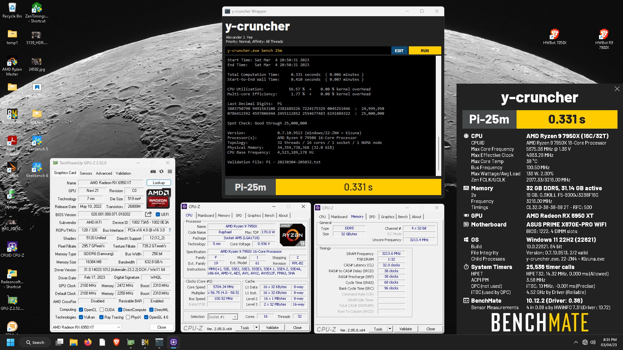Image resolution: width=623 pixels, height=350 pixels.
Task: Open HWBot 7050X desktop shortcut
Action: (555, 36)
